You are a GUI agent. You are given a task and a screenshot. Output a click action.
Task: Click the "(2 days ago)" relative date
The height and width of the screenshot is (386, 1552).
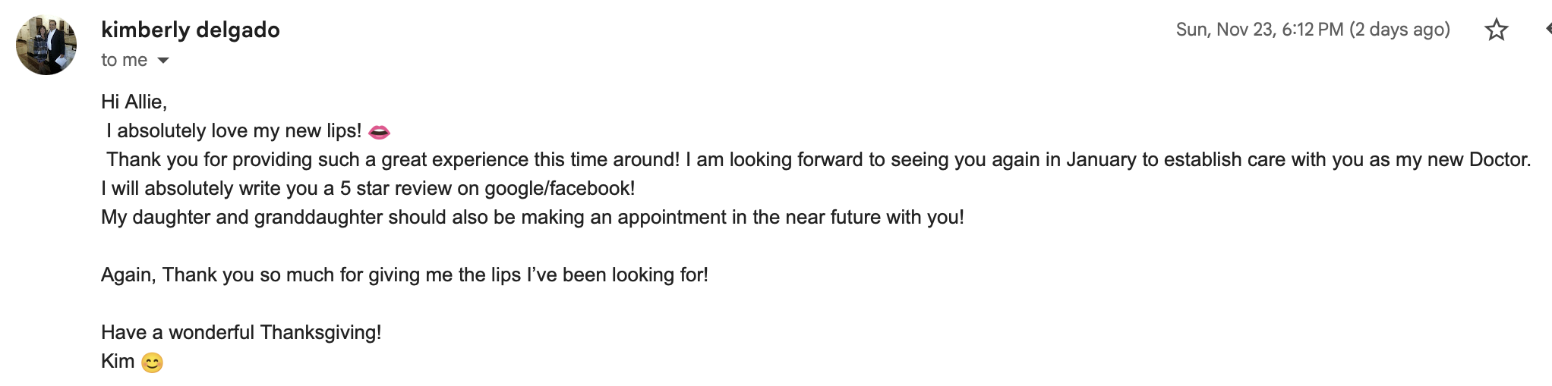point(1400,30)
